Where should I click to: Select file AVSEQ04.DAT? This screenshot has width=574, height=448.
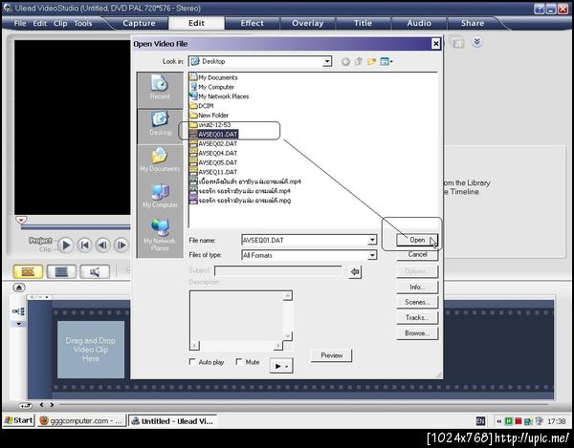[x=213, y=153]
